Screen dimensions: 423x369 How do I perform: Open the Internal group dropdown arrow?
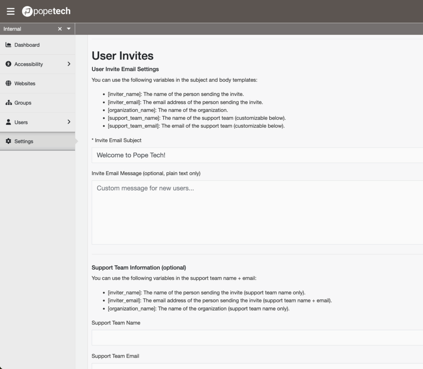(x=69, y=29)
